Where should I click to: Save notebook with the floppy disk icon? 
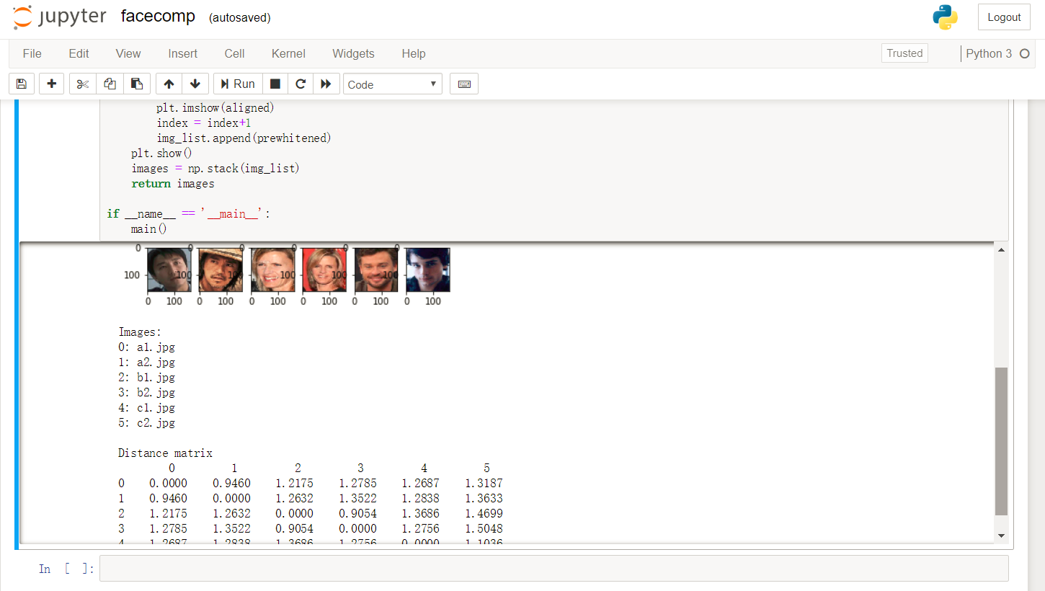[21, 84]
